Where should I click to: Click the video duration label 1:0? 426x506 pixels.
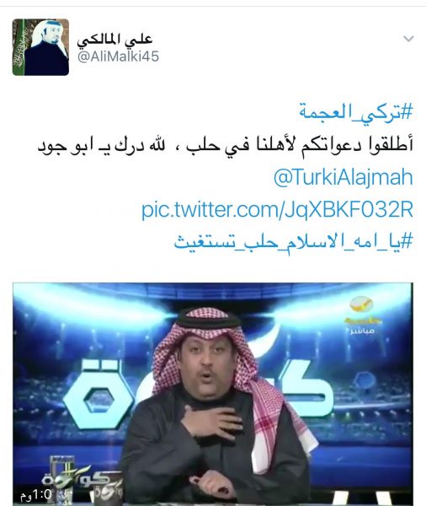(x=36, y=494)
